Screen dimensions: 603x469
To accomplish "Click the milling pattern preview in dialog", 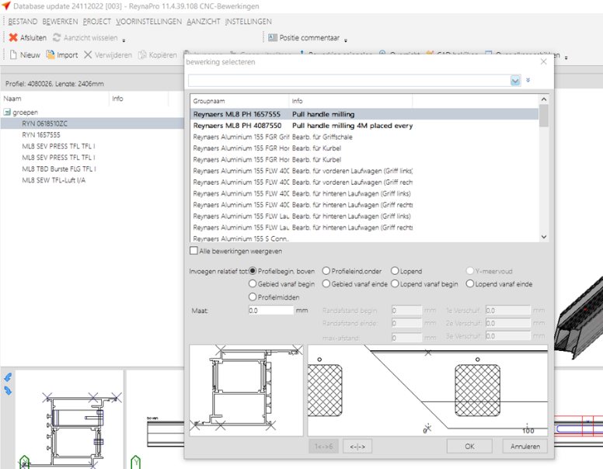I will [427, 391].
